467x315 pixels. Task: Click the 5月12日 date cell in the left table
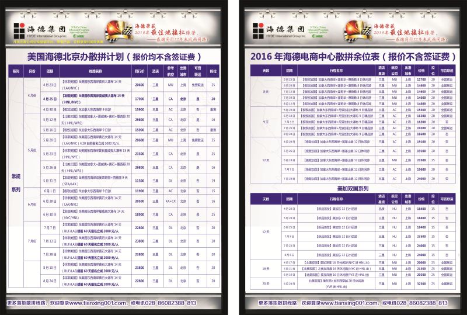click(50, 120)
